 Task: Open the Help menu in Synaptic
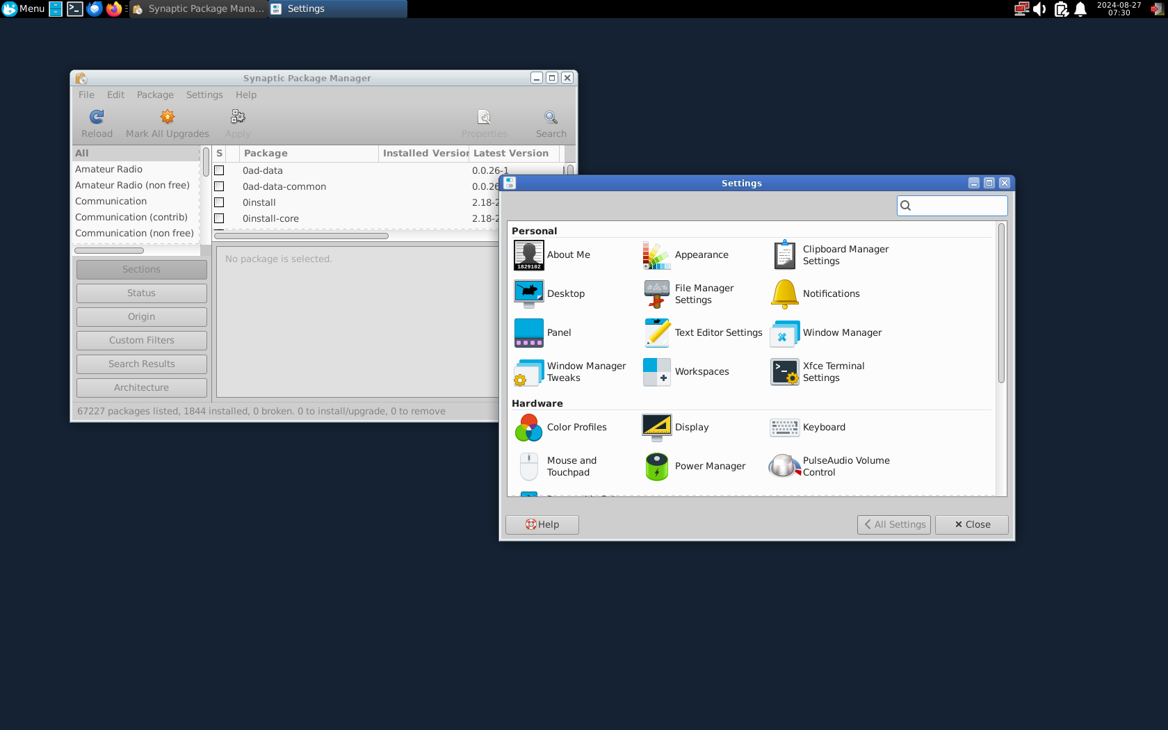(x=246, y=95)
